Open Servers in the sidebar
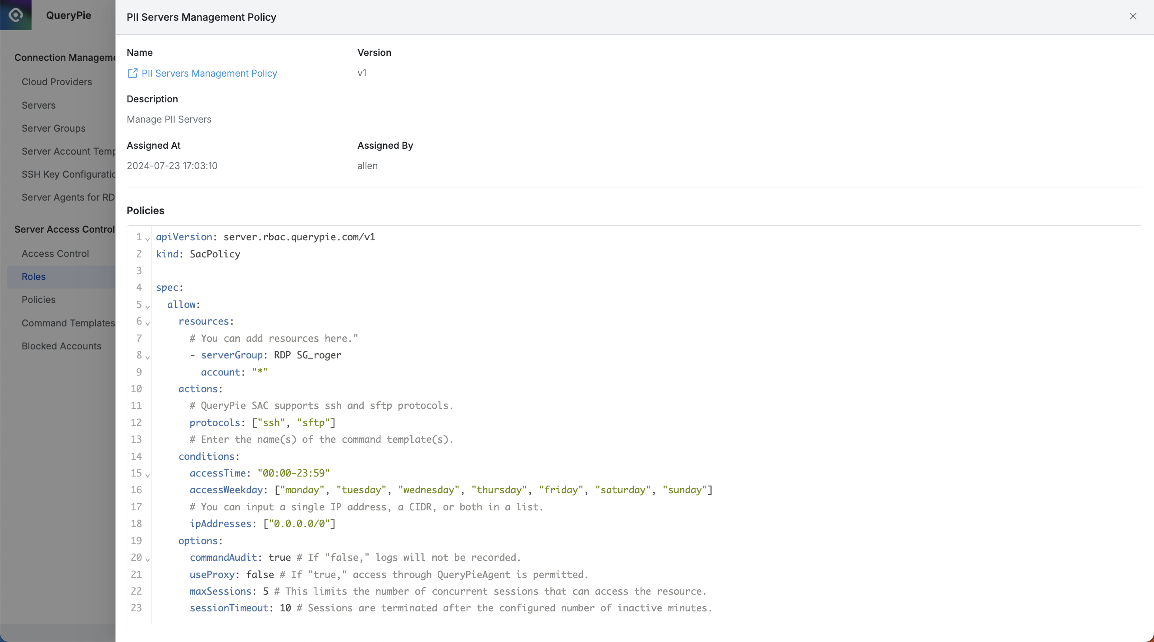Screen dimensions: 1154x642 pyautogui.click(x=39, y=105)
